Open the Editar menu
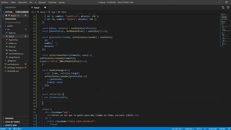Viewport: 231px width, 130px height. [13, 3]
